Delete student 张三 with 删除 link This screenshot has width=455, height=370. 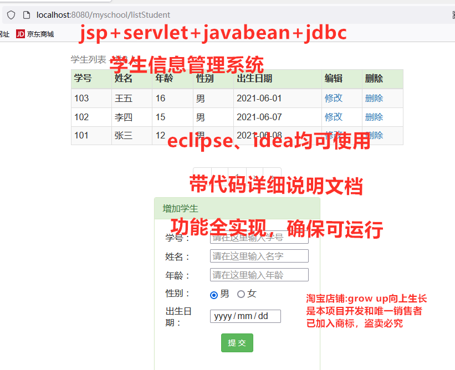(x=374, y=135)
